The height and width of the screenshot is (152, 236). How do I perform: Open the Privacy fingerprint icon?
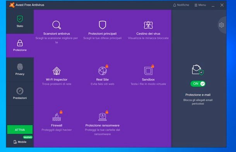(20, 67)
